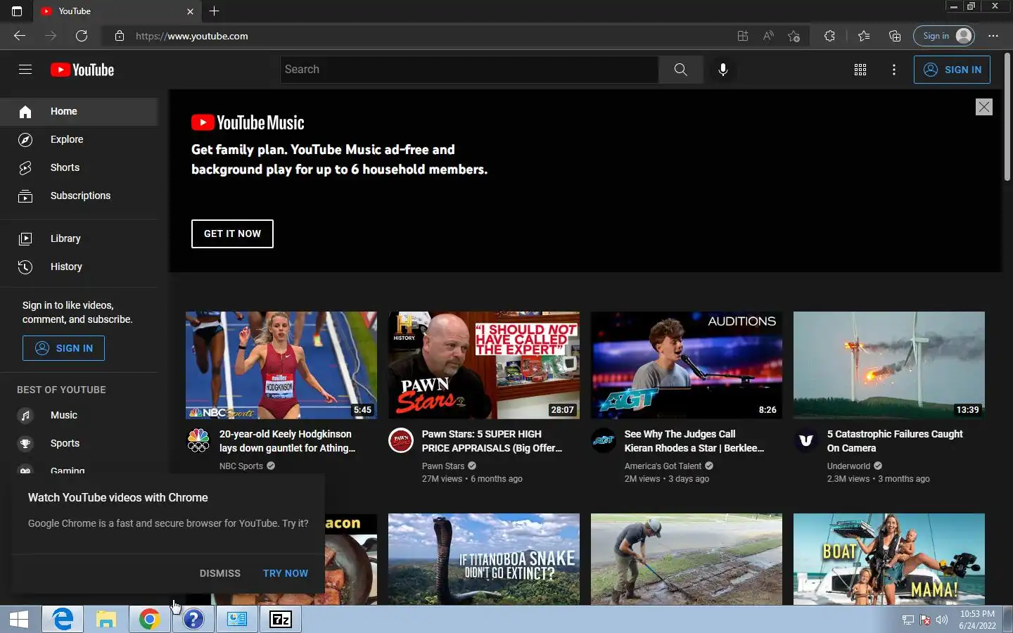Open Boat Mama video thumbnail

[x=889, y=559]
